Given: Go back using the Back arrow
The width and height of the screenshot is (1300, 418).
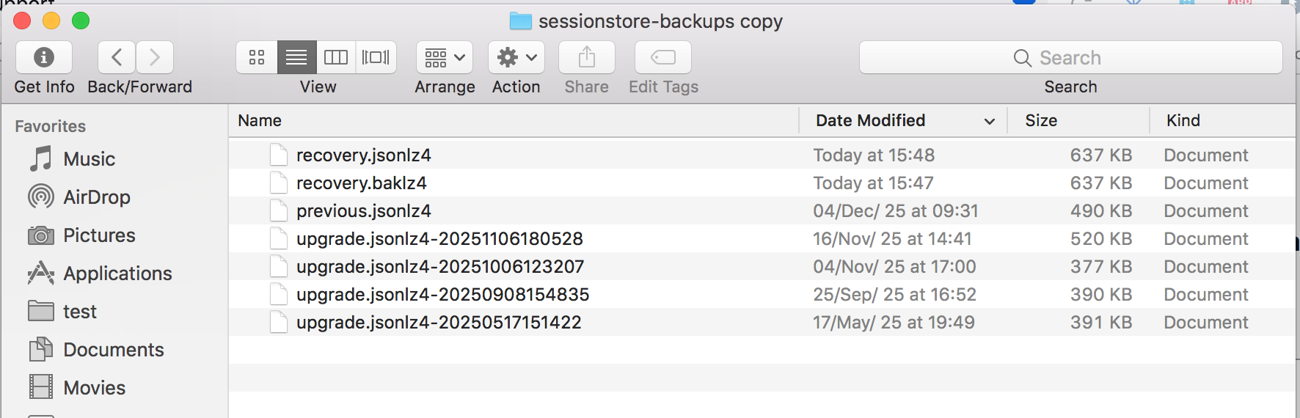Looking at the screenshot, I should [x=117, y=57].
